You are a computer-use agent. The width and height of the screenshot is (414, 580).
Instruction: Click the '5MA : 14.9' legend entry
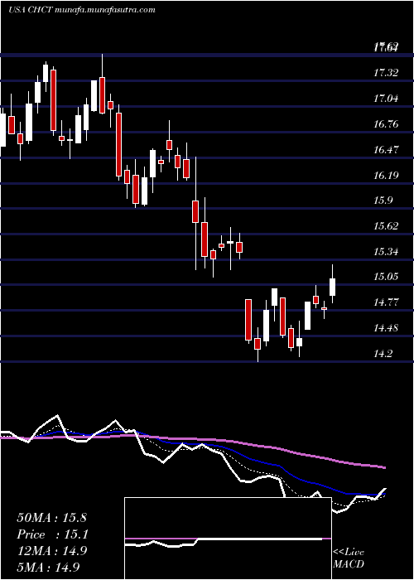click(48, 567)
